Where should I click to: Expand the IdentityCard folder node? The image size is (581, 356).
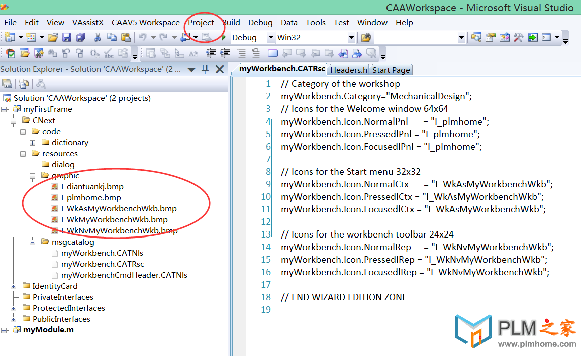pyautogui.click(x=14, y=286)
